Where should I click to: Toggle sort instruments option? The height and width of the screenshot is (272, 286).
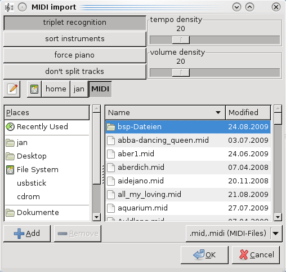point(75,39)
